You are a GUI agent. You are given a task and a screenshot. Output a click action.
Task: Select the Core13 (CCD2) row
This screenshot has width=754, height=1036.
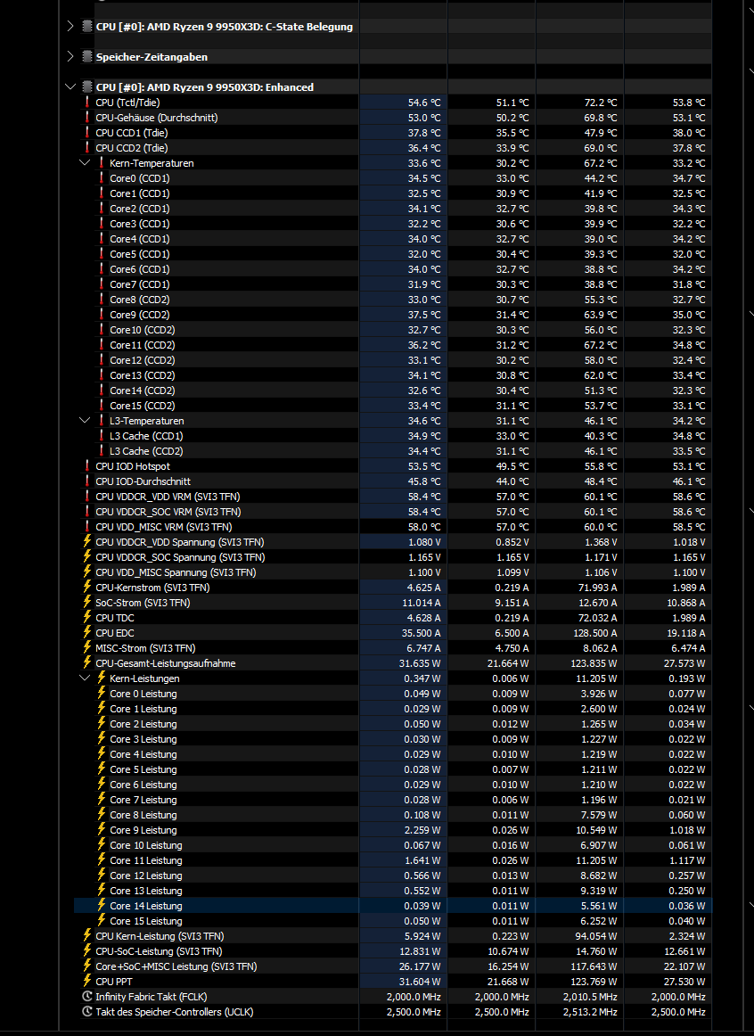click(x=392, y=375)
